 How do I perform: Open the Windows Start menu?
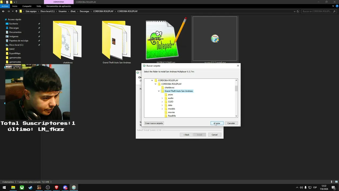click(4, 188)
